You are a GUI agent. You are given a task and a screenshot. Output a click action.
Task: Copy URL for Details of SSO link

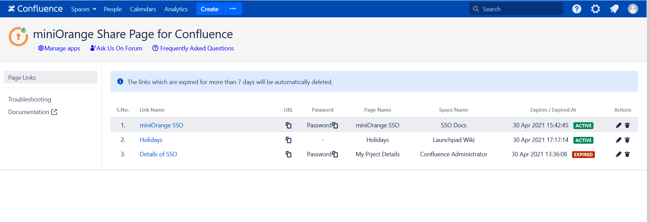coord(289,154)
